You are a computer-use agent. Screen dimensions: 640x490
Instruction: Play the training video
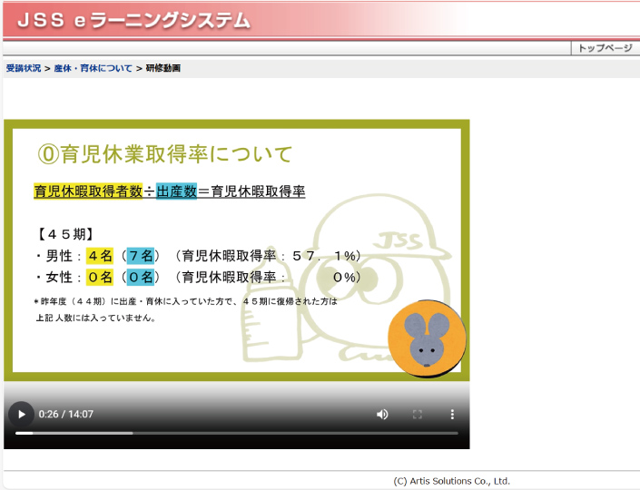22,415
